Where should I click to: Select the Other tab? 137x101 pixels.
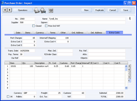click(63, 33)
